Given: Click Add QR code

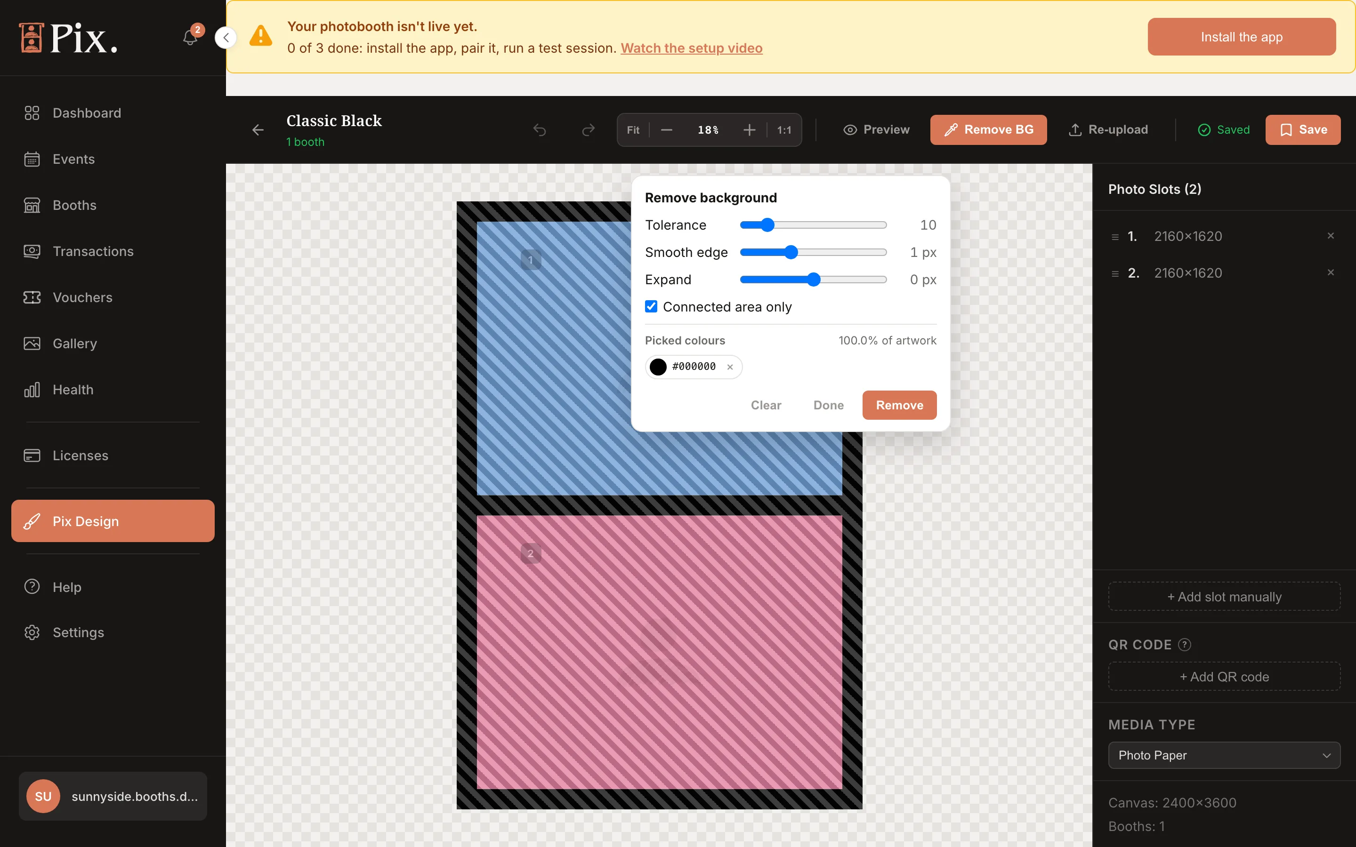Looking at the screenshot, I should click(x=1224, y=677).
